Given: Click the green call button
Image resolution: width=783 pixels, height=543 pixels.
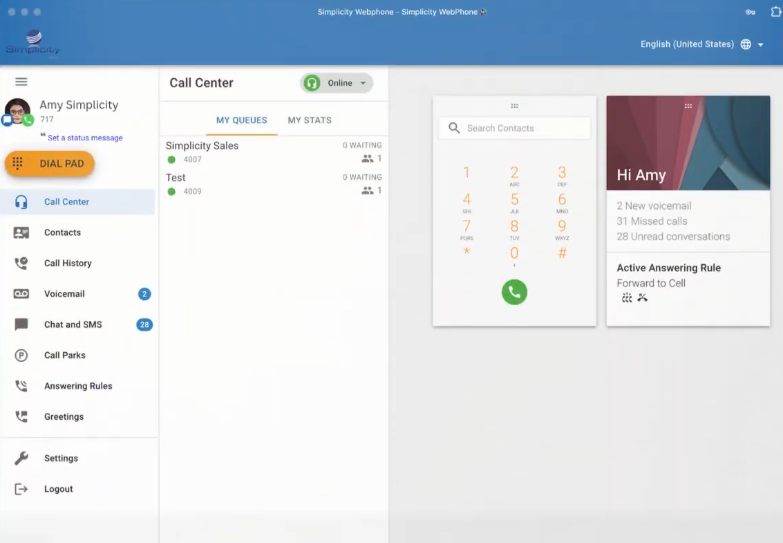Looking at the screenshot, I should [514, 292].
